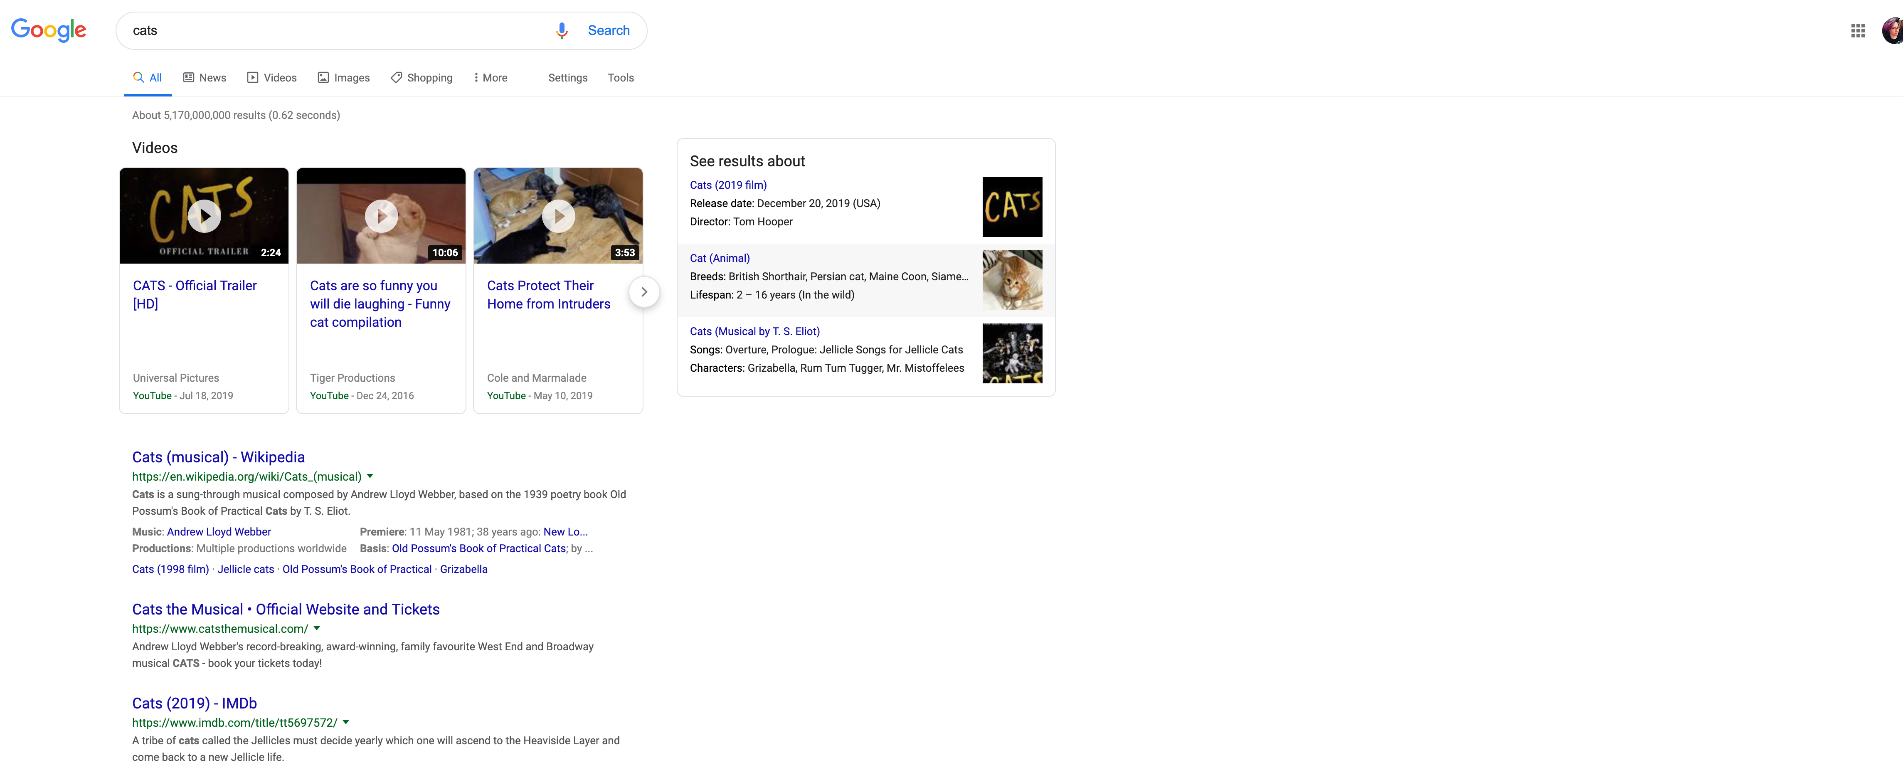Open search Tools
The image size is (1903, 780).
[621, 78]
